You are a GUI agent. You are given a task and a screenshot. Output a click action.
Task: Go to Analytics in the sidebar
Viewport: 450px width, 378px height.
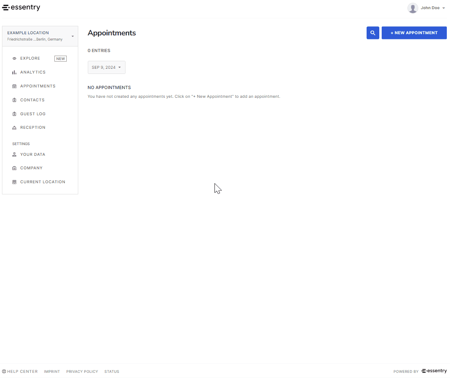tap(33, 72)
